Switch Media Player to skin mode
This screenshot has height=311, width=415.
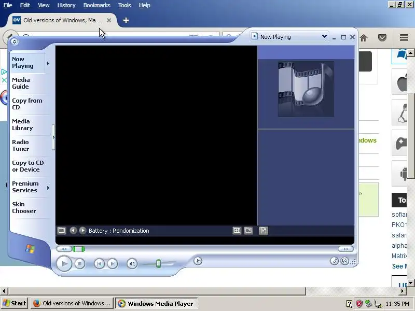[344, 261]
